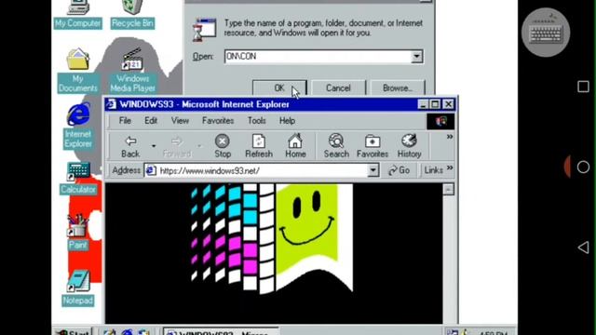This screenshot has width=596, height=335.
Task: Tap the Android back triangle button
Action: 584,248
